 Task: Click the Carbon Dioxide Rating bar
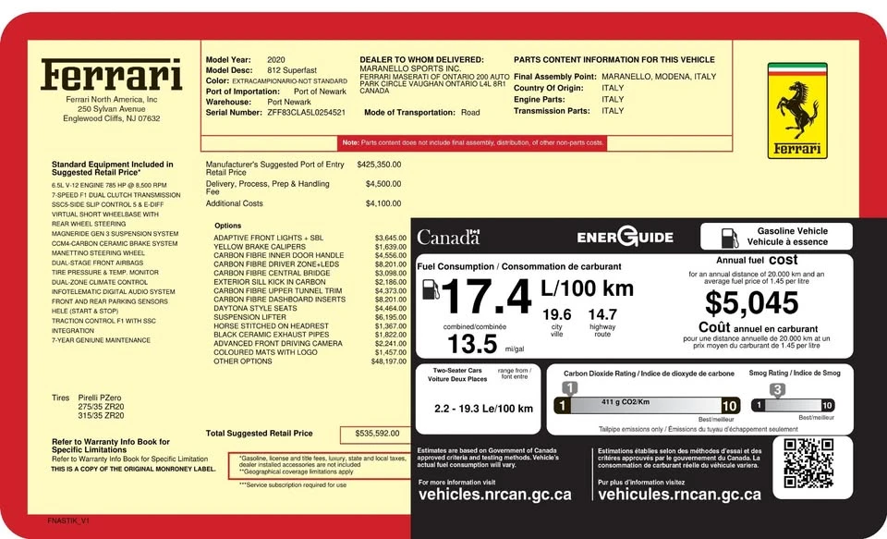click(x=647, y=405)
